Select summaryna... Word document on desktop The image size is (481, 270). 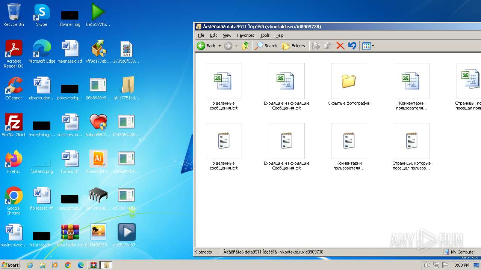[x=70, y=125]
